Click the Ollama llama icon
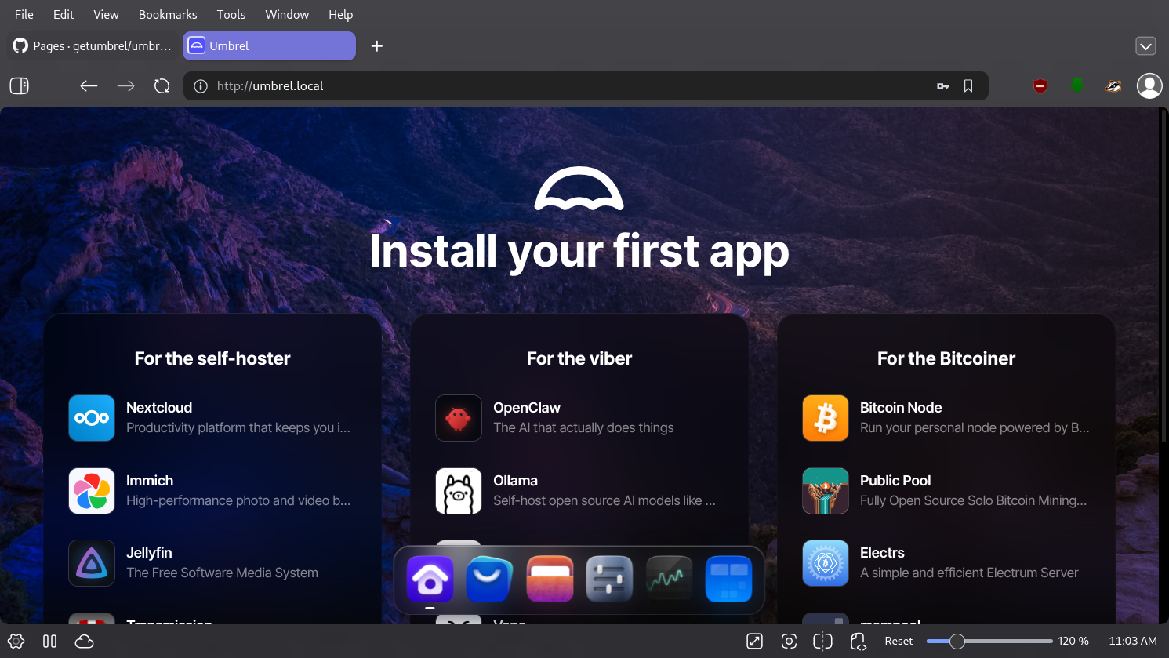This screenshot has height=658, width=1169. (x=459, y=491)
